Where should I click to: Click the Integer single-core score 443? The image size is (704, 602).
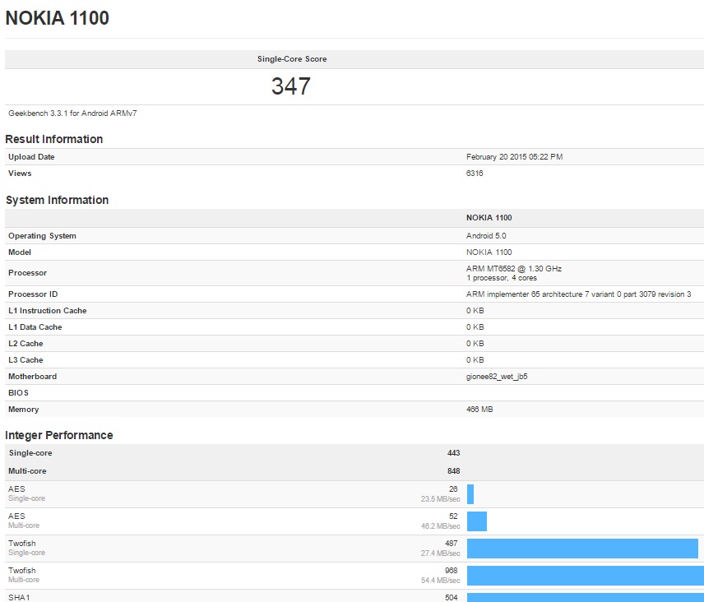[453, 453]
